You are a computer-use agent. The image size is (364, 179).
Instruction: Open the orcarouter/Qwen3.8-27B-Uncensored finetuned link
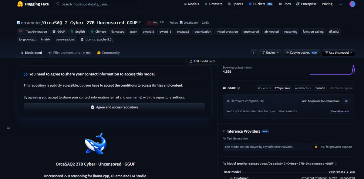point(328,178)
